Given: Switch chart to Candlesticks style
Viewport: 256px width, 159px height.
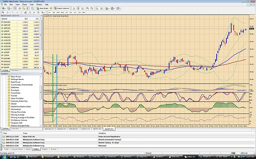Looking at the screenshot, I should (x=78, y=8).
